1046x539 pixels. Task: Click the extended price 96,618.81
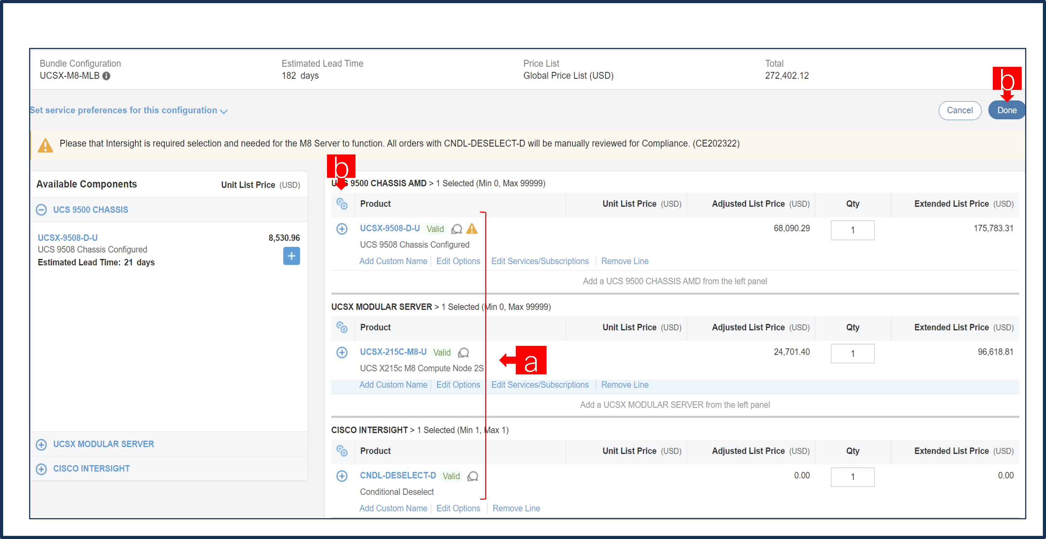point(995,352)
